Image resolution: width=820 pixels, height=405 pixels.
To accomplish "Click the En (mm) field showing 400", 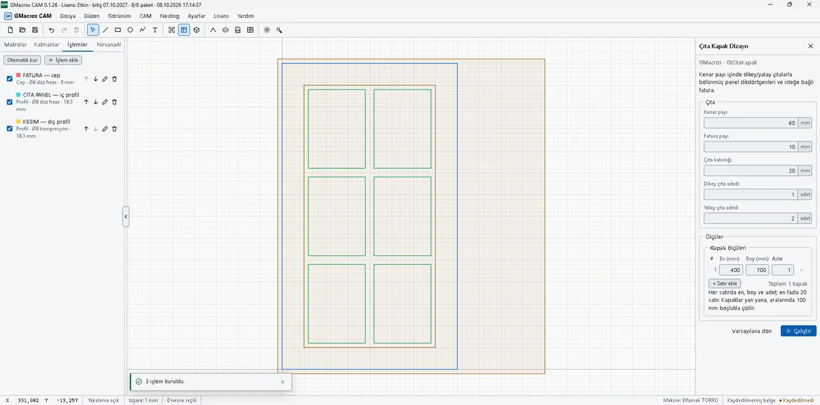I will click(x=731, y=270).
